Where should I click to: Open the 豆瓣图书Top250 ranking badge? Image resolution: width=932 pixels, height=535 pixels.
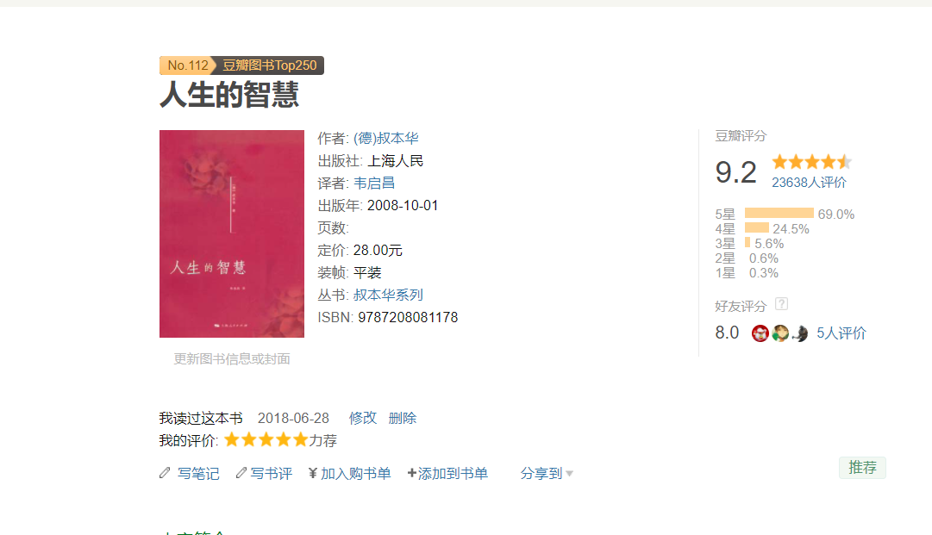coord(269,65)
